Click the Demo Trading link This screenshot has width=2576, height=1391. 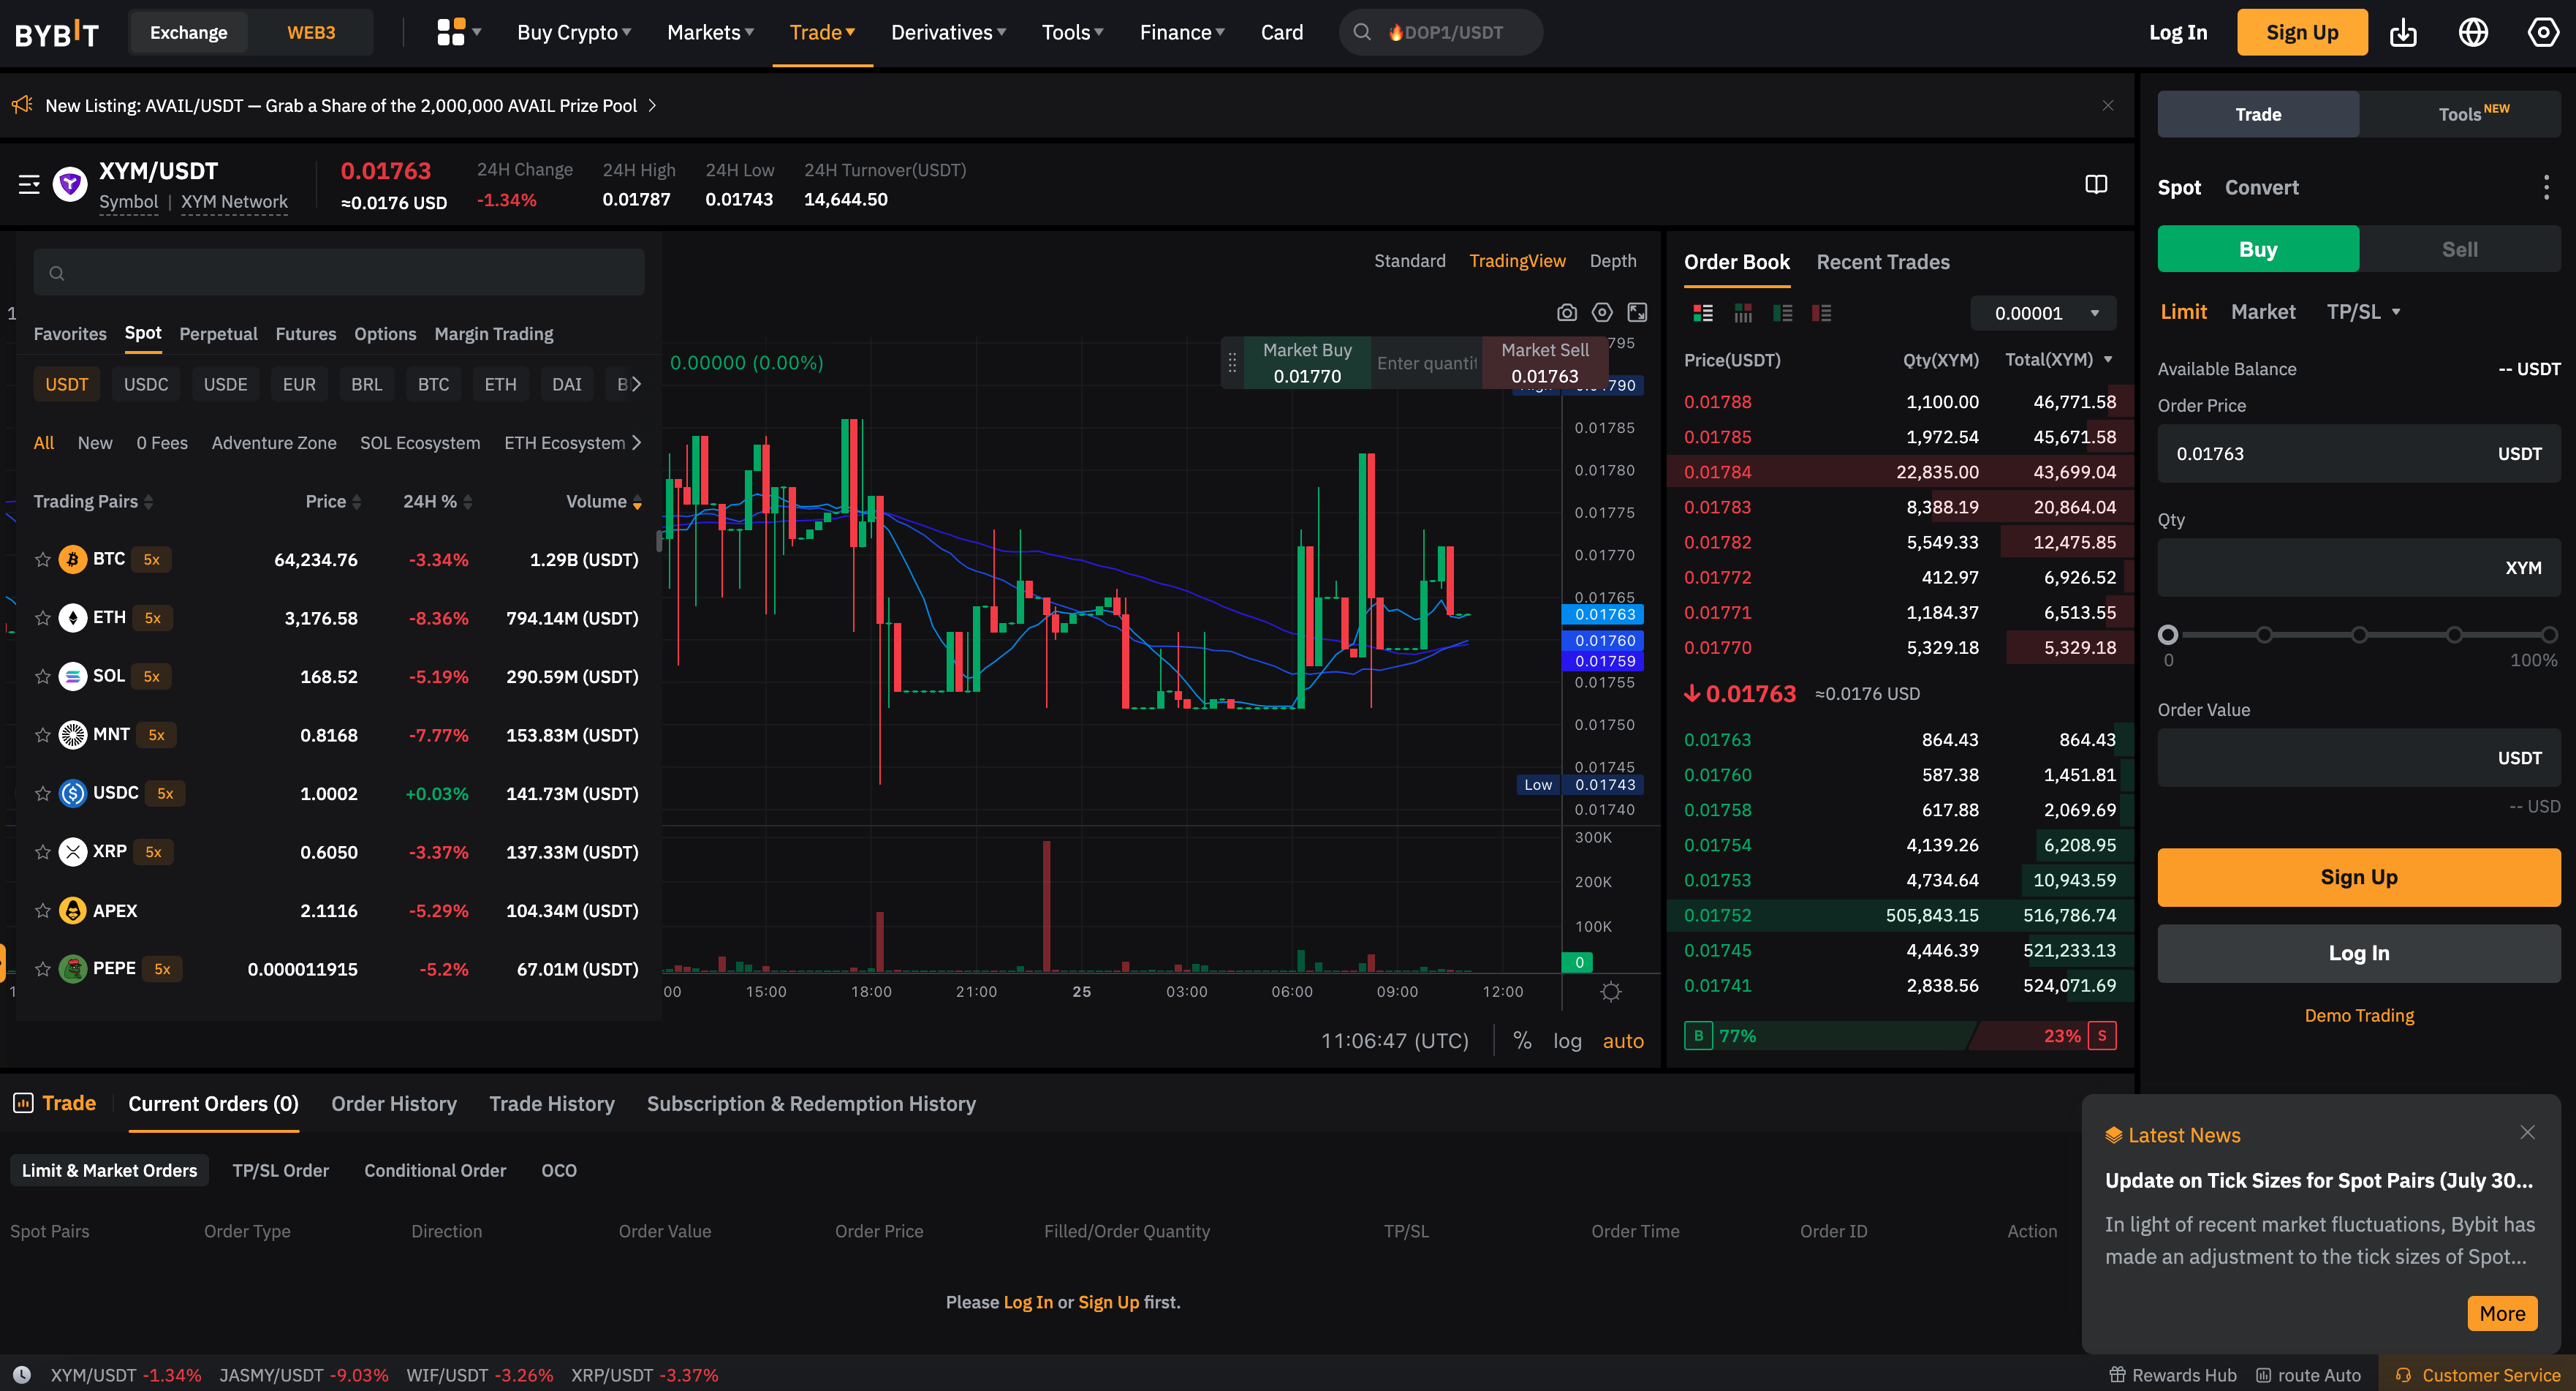(x=2358, y=1016)
